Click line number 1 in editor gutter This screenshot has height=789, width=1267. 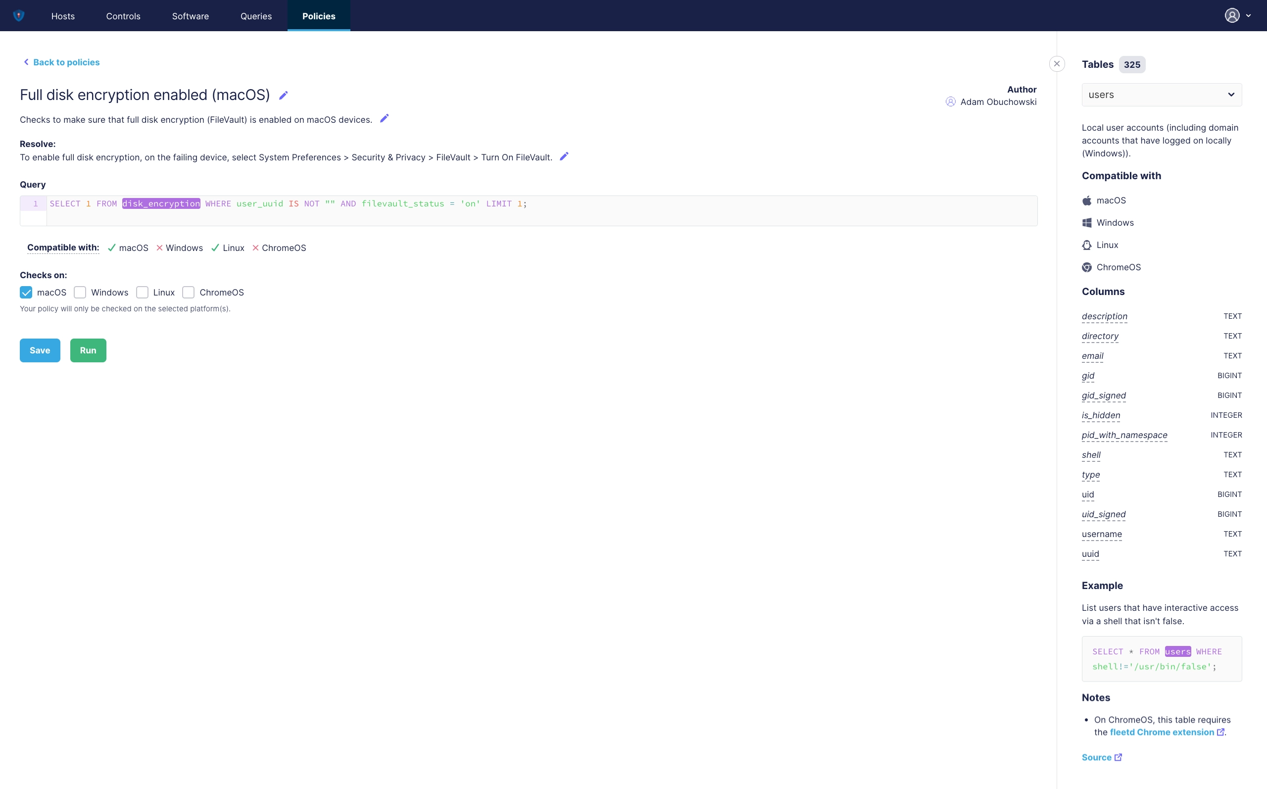(36, 203)
